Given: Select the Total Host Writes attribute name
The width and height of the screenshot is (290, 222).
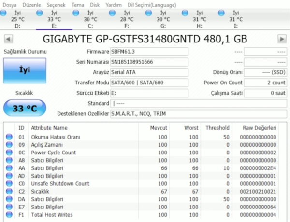Looking at the screenshot, I should point(52,215).
